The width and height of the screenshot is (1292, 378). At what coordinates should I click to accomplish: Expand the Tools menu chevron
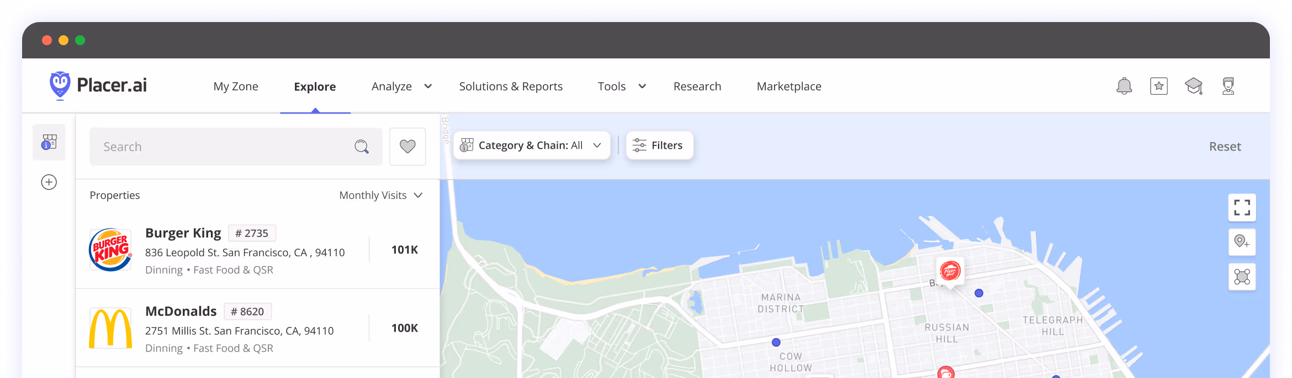coord(642,86)
